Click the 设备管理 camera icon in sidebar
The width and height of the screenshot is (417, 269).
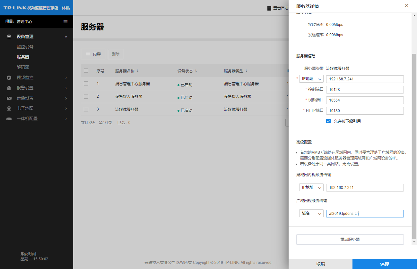[9, 37]
